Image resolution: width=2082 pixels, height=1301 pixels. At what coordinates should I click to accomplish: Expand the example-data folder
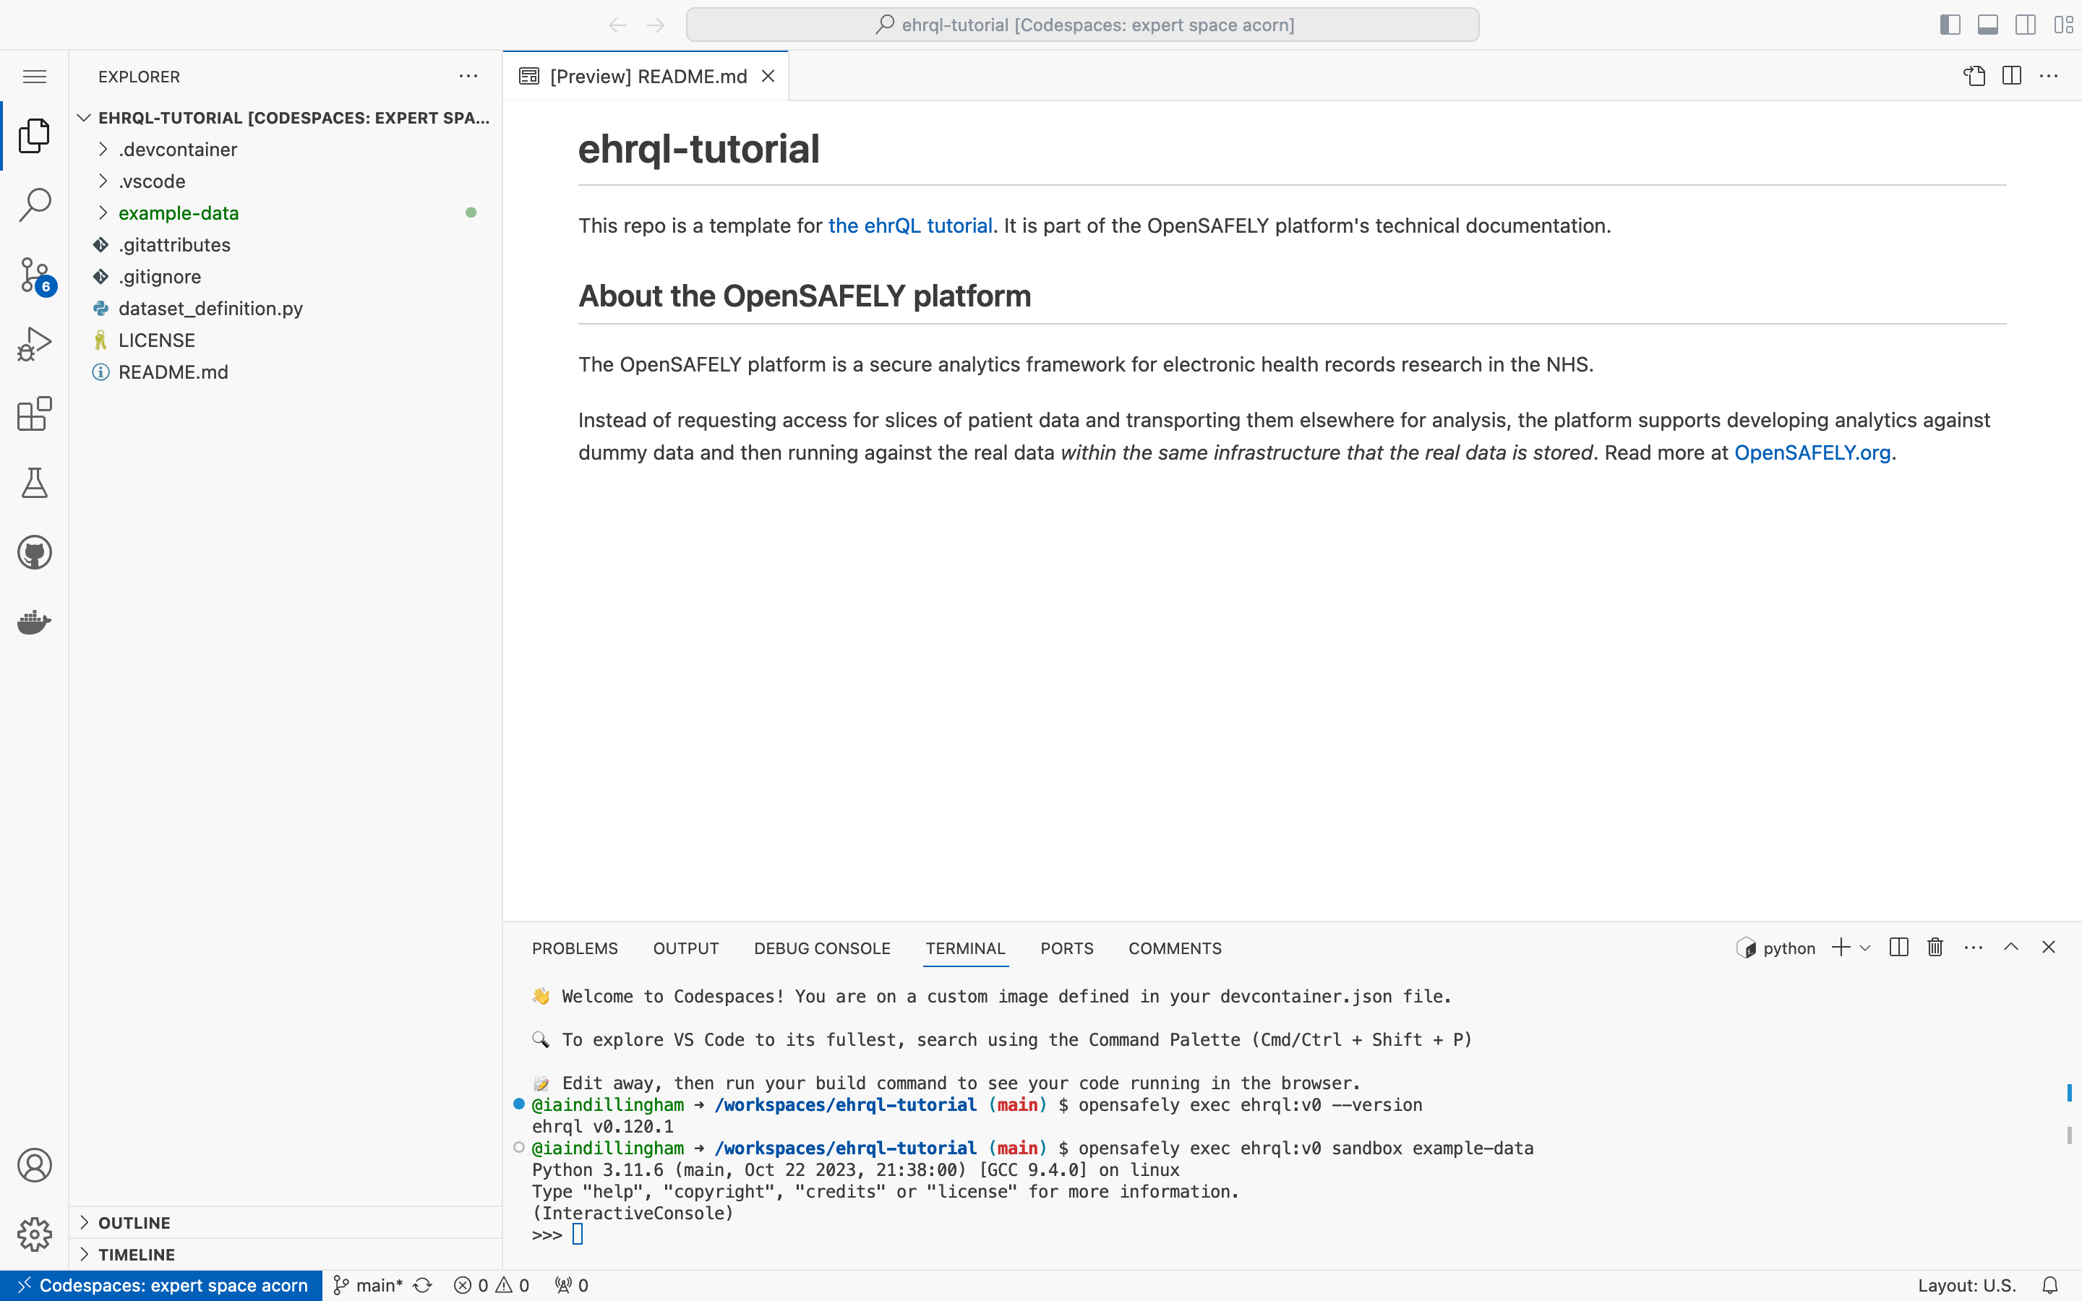point(103,211)
